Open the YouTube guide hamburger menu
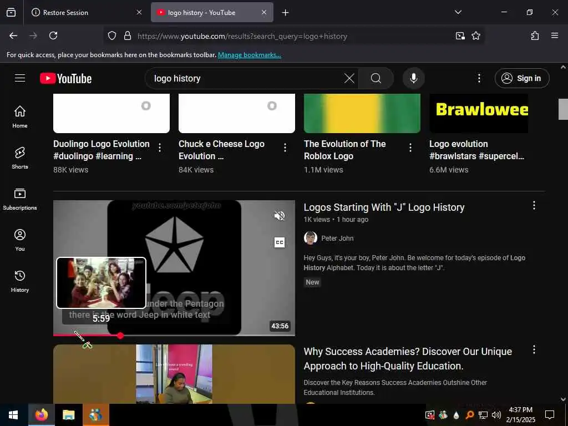Viewport: 568px width, 426px height. pos(20,78)
